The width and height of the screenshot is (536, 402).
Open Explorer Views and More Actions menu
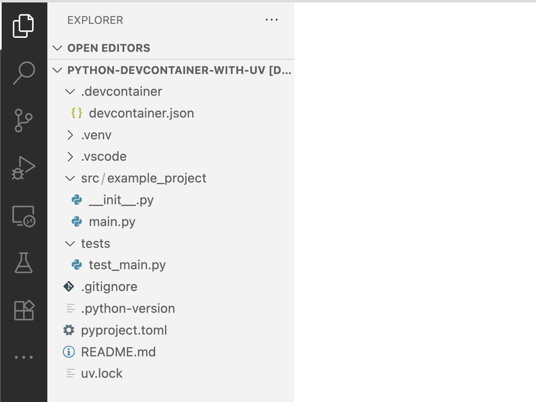click(272, 20)
